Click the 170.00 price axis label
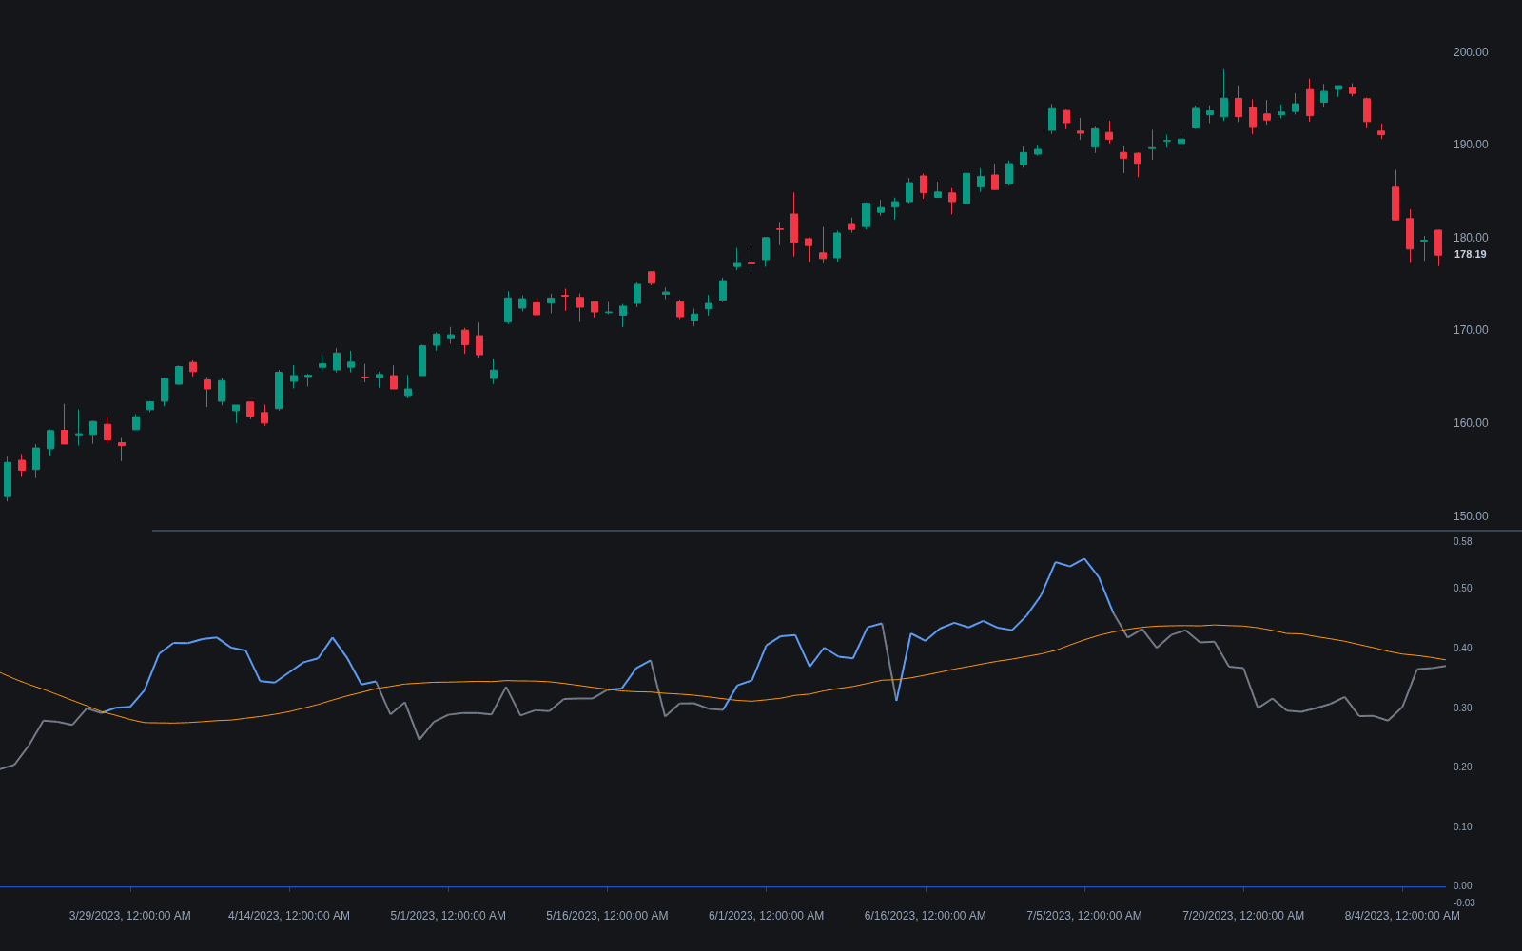1522x951 pixels. (1471, 330)
